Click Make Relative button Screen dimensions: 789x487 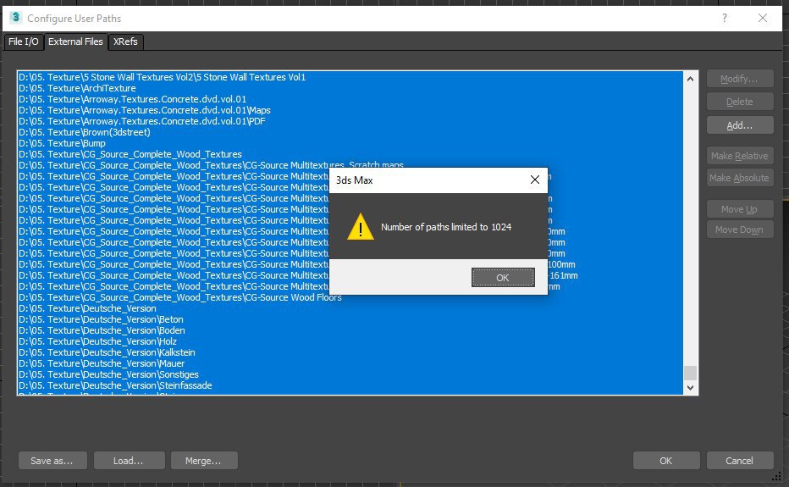point(739,156)
